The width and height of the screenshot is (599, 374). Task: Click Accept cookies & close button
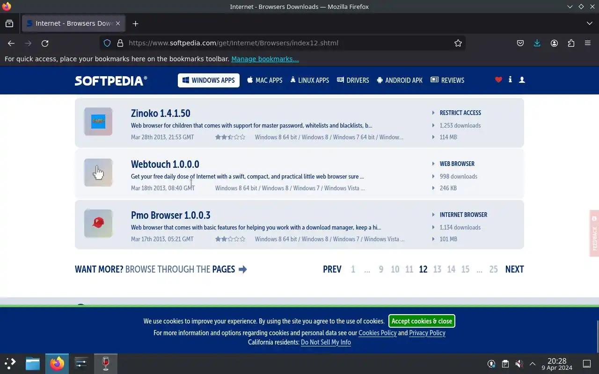[x=422, y=321]
